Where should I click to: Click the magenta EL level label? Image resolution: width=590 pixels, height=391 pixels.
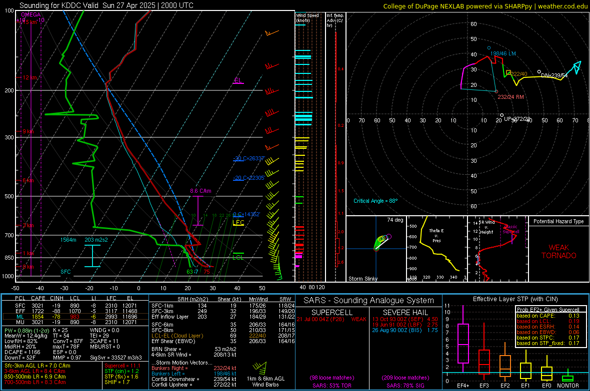[238, 80]
